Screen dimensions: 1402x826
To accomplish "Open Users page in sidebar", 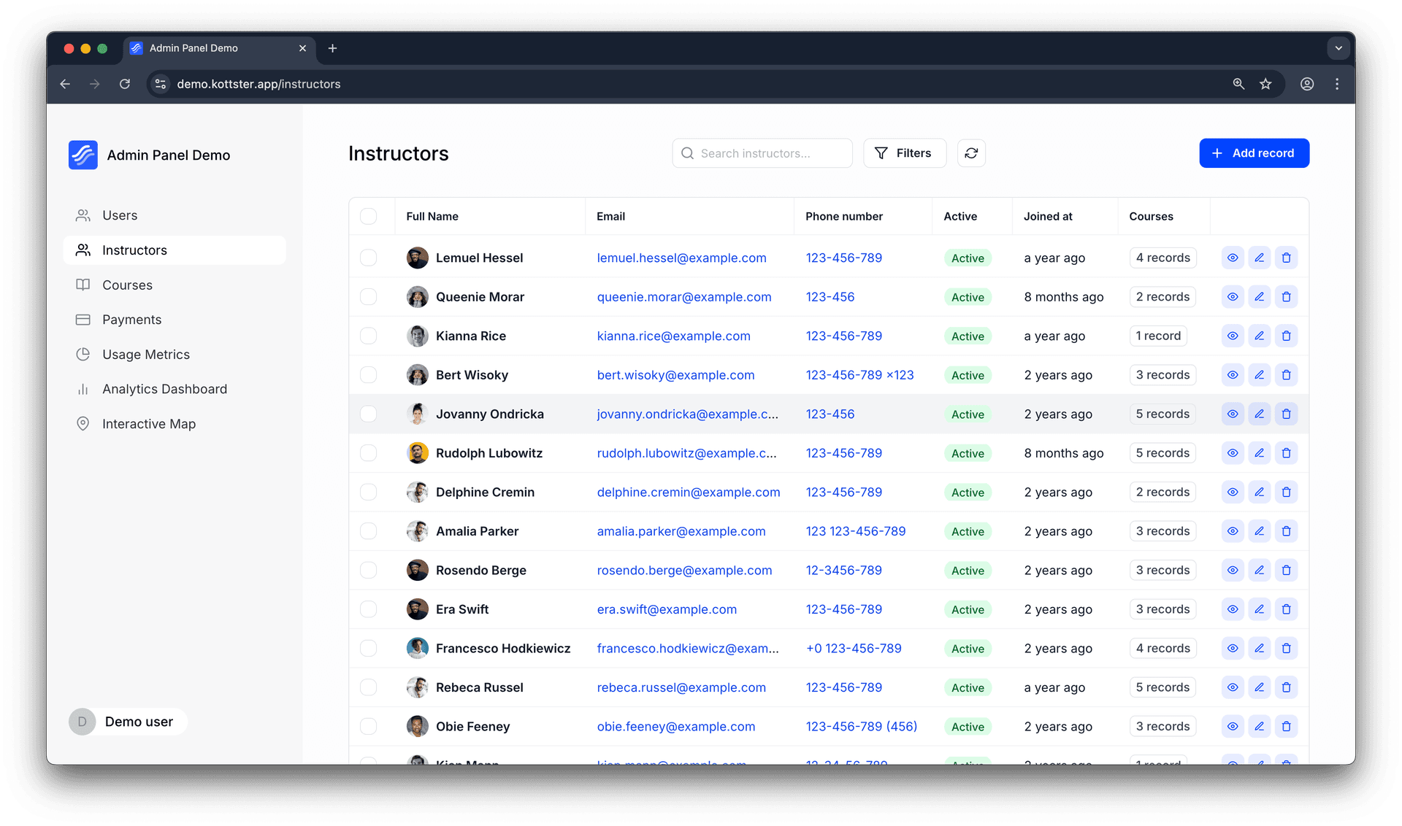I will pos(175,215).
